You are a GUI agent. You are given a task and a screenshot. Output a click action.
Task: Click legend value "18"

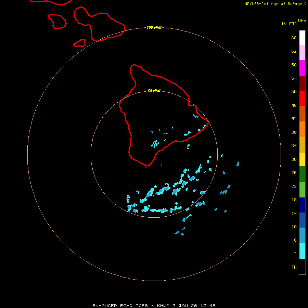click(x=294, y=200)
